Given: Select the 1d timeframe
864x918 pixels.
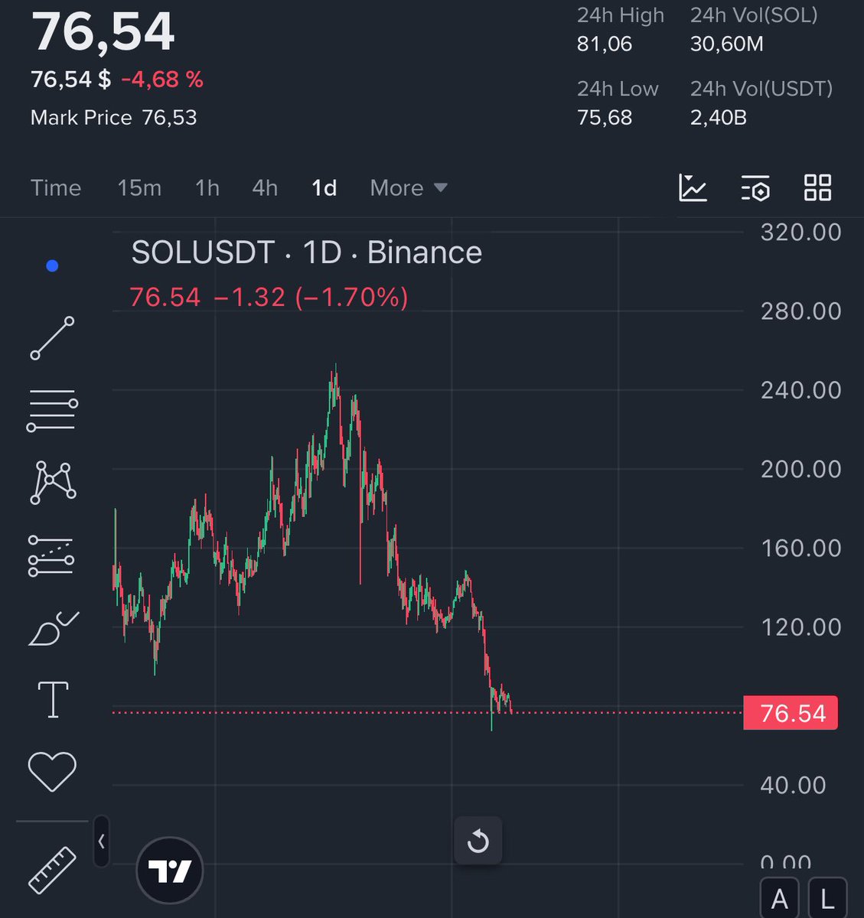Looking at the screenshot, I should (324, 187).
